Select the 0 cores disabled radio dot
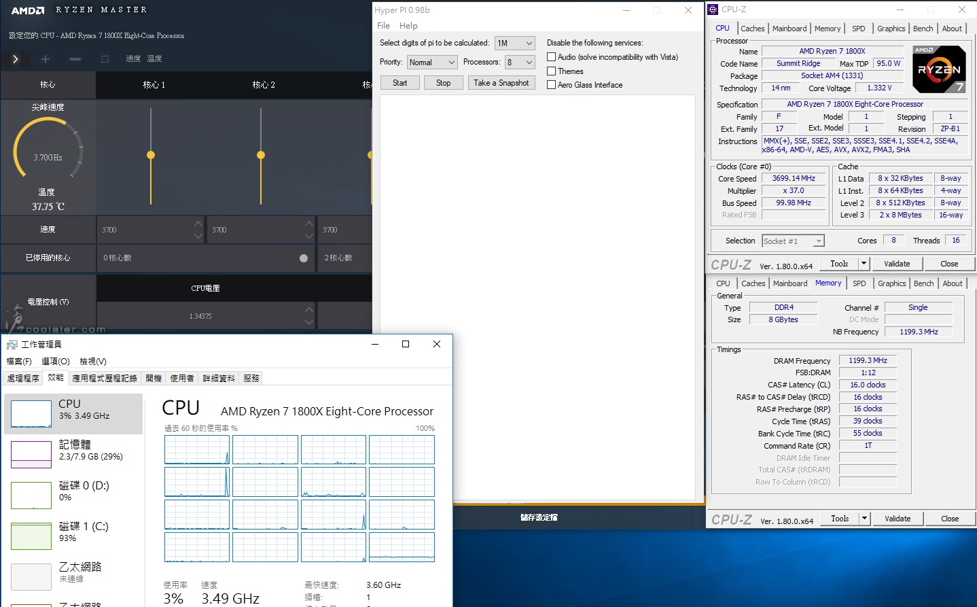Screen dimensions: 977x607 click(304, 258)
